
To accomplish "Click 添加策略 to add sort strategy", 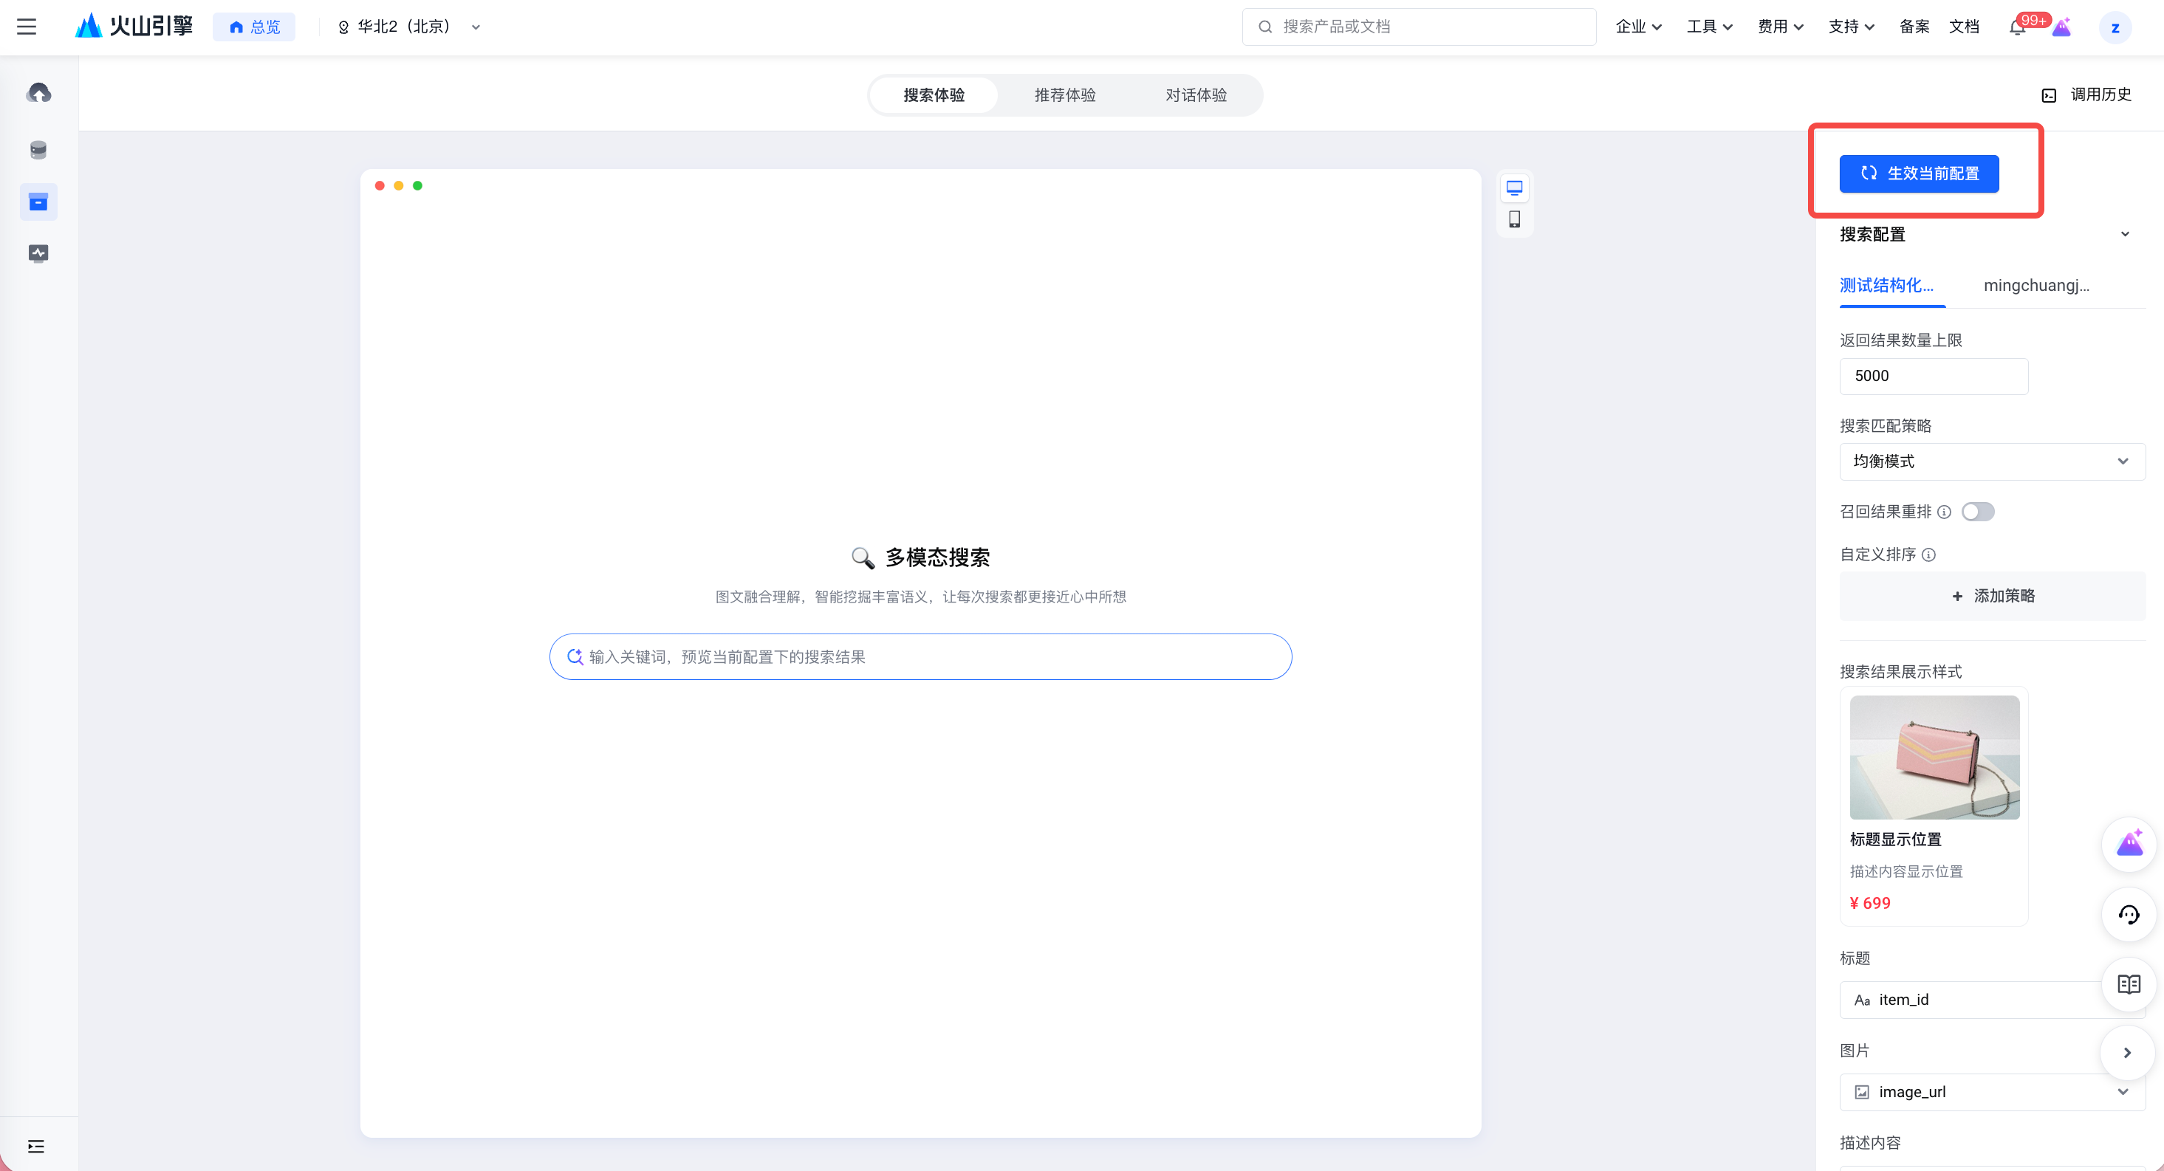I will coord(1992,596).
